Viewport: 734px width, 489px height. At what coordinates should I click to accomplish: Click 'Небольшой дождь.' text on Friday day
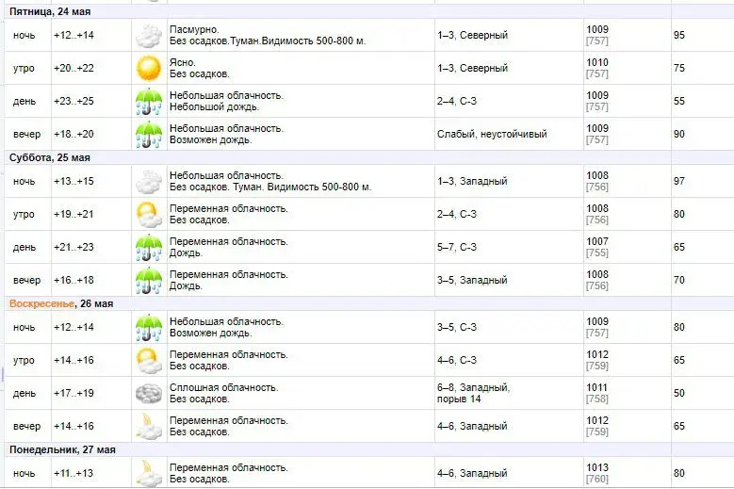[215, 106]
